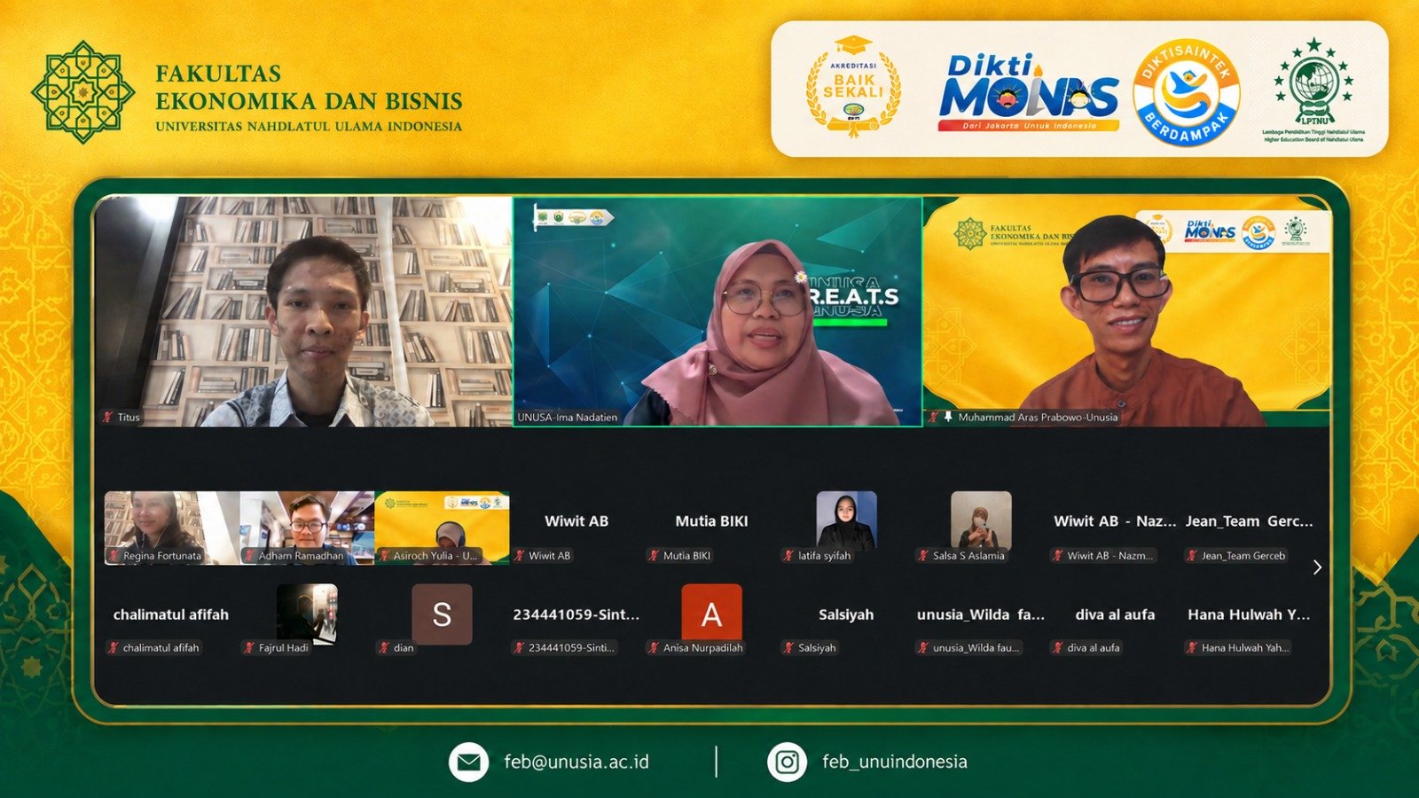Select Regina Fortunata's video thumbnail
The image size is (1419, 798).
tap(172, 528)
